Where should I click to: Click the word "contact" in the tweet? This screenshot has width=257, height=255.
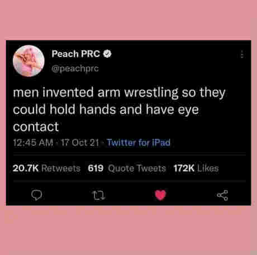(x=36, y=127)
